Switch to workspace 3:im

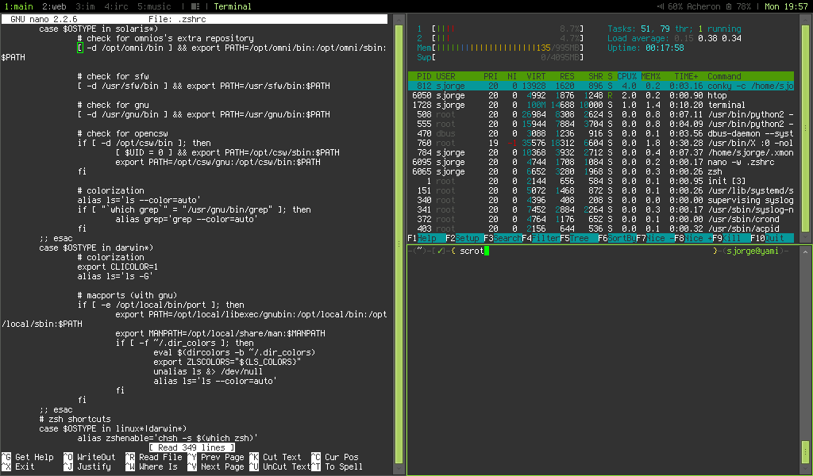pos(85,6)
